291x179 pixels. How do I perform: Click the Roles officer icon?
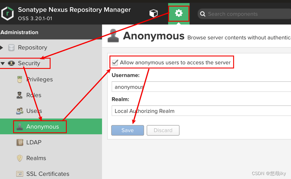pyautogui.click(x=19, y=95)
